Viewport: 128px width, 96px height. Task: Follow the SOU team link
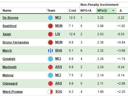[59, 91]
